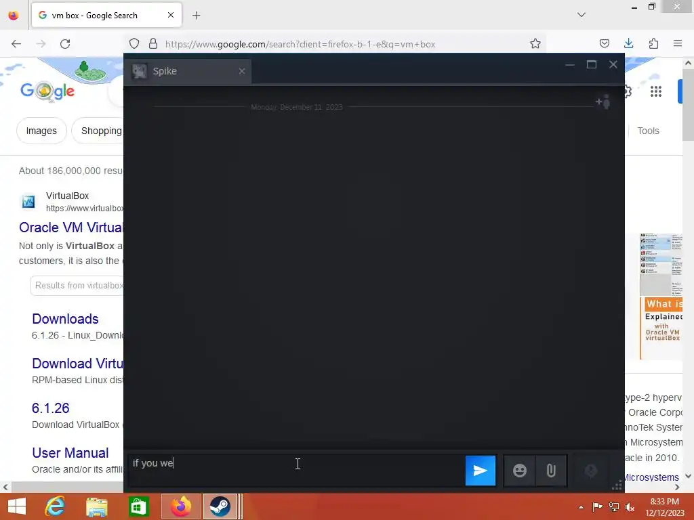Viewport: 694px width, 520px height.
Task: Open the User Manual sublink
Action: tap(70, 453)
